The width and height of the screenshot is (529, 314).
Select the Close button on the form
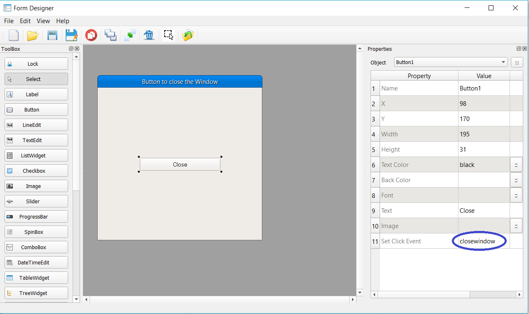180,164
